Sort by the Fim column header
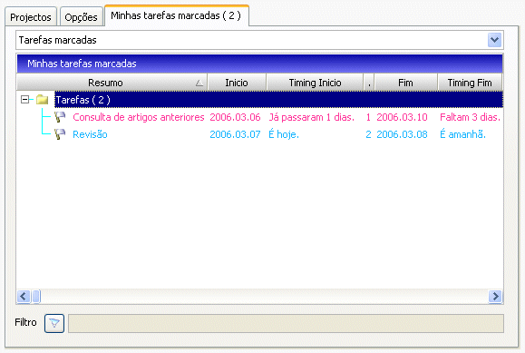The width and height of the screenshot is (525, 353). (x=405, y=83)
